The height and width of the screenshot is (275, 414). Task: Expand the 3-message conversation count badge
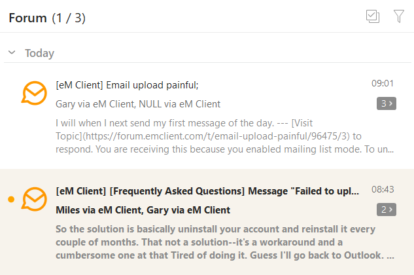pyautogui.click(x=387, y=103)
